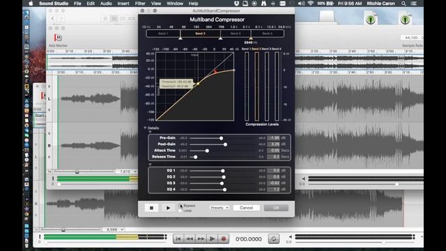
Task: Click the EQ 3 value field
Action: tap(274, 183)
